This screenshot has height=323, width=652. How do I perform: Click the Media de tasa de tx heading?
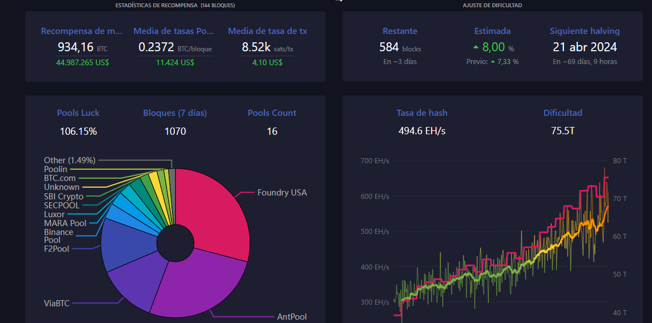coord(268,31)
